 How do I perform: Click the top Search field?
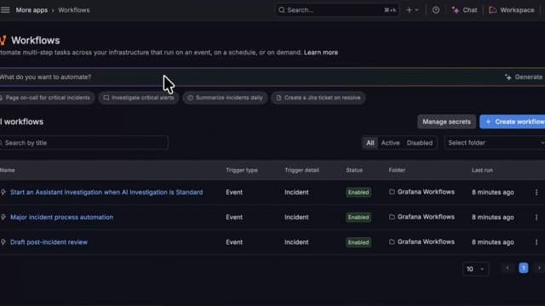(x=336, y=10)
